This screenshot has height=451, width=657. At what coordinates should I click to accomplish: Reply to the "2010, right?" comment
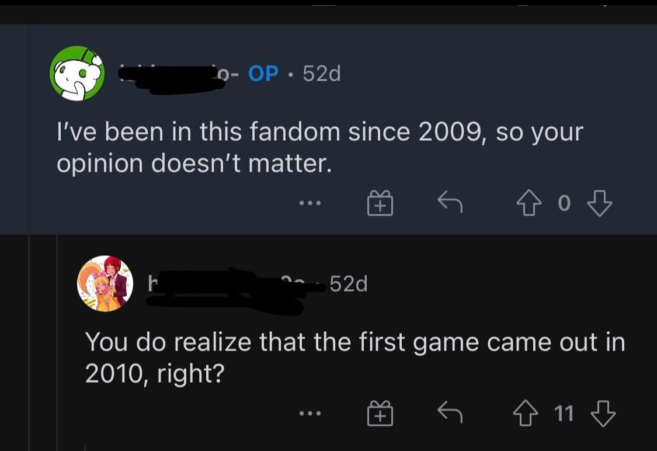450,414
